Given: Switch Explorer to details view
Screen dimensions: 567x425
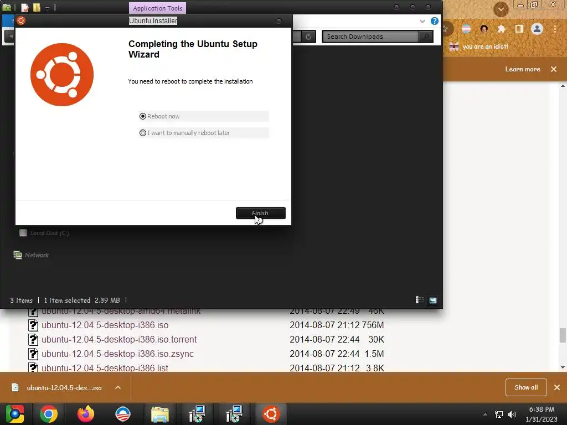Looking at the screenshot, I should click(x=420, y=300).
